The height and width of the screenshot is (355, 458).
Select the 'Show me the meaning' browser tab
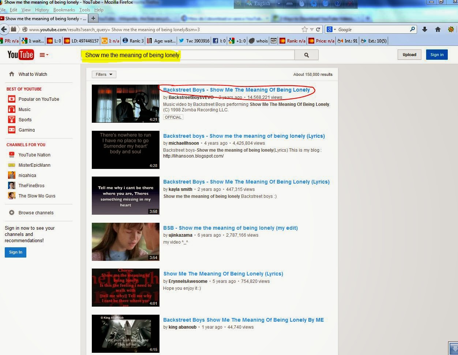pyautogui.click(x=44, y=18)
